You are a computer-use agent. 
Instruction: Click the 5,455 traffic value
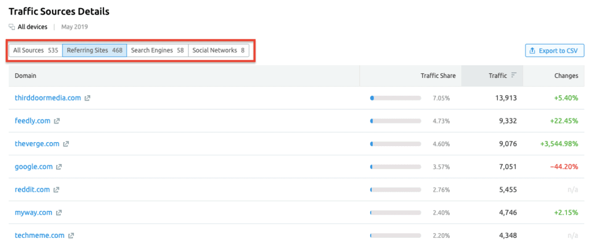point(508,190)
